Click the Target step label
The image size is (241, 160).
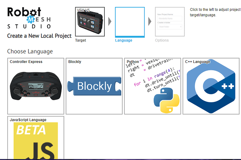pyautogui.click(x=81, y=40)
